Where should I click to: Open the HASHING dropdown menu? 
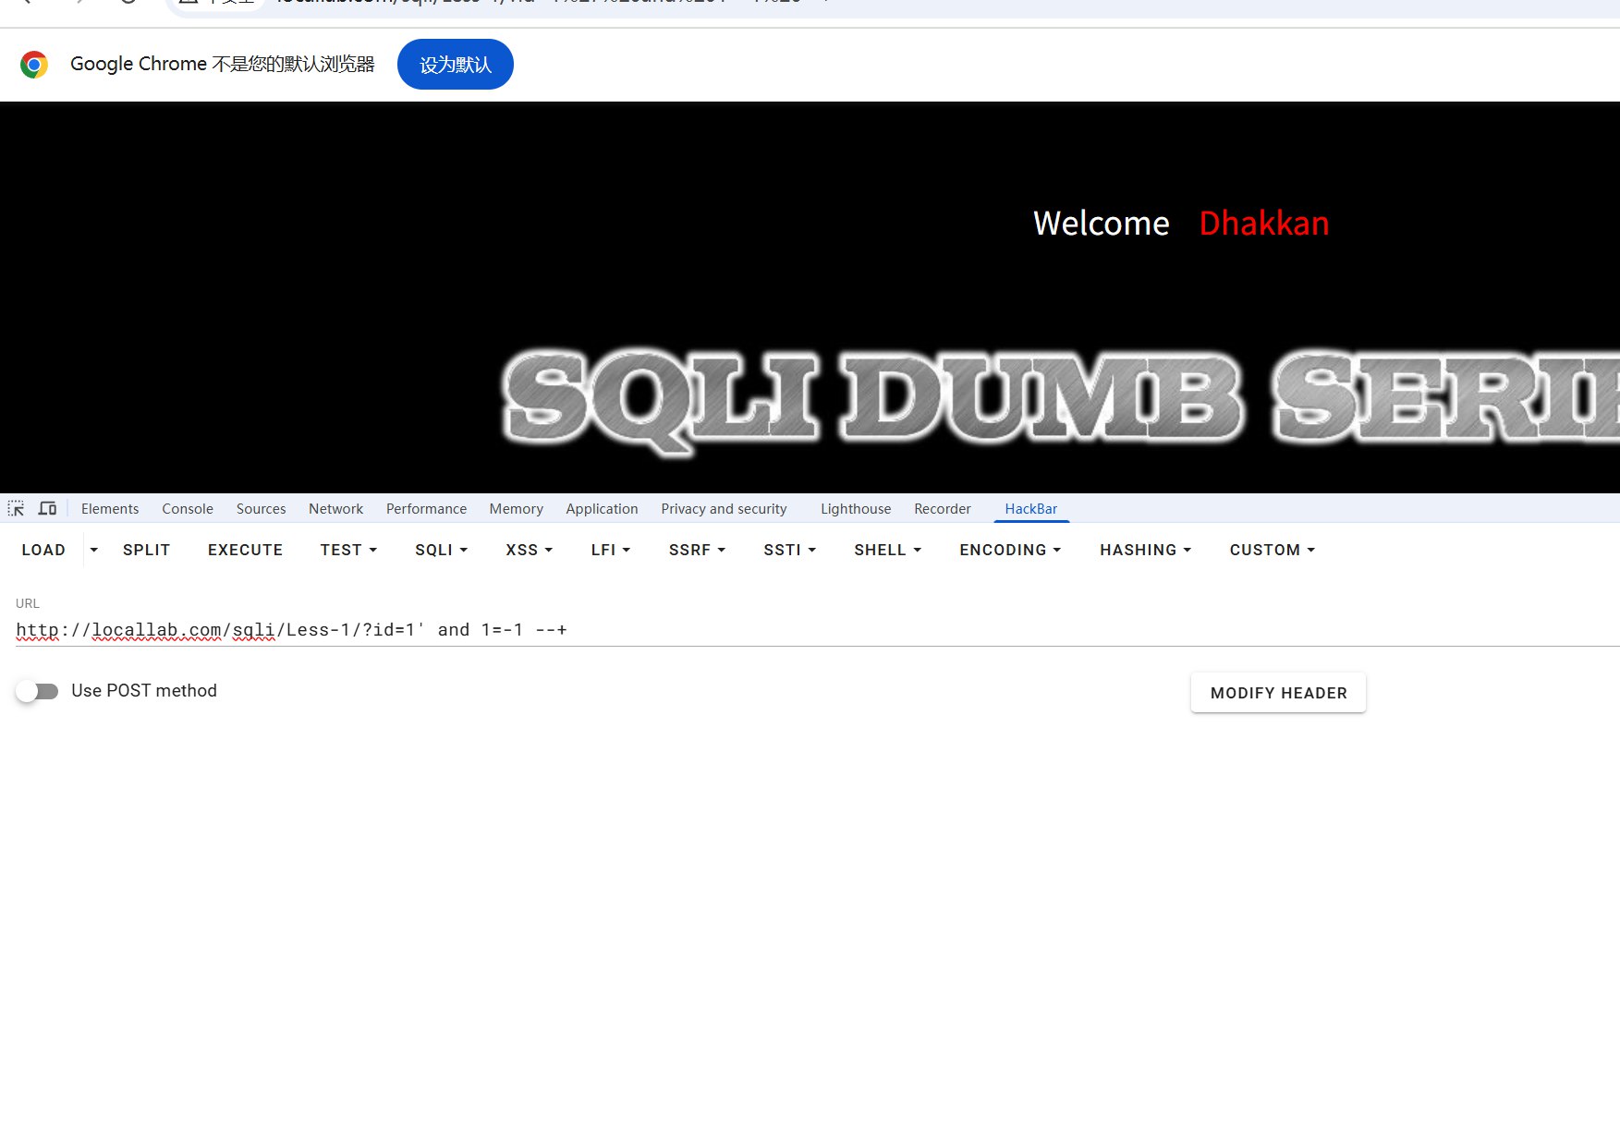coord(1145,550)
